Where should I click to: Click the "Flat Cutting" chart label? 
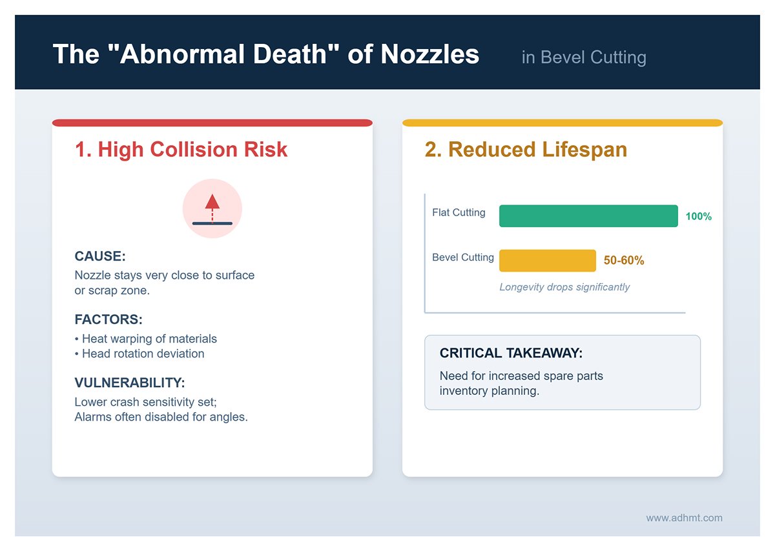coord(459,213)
